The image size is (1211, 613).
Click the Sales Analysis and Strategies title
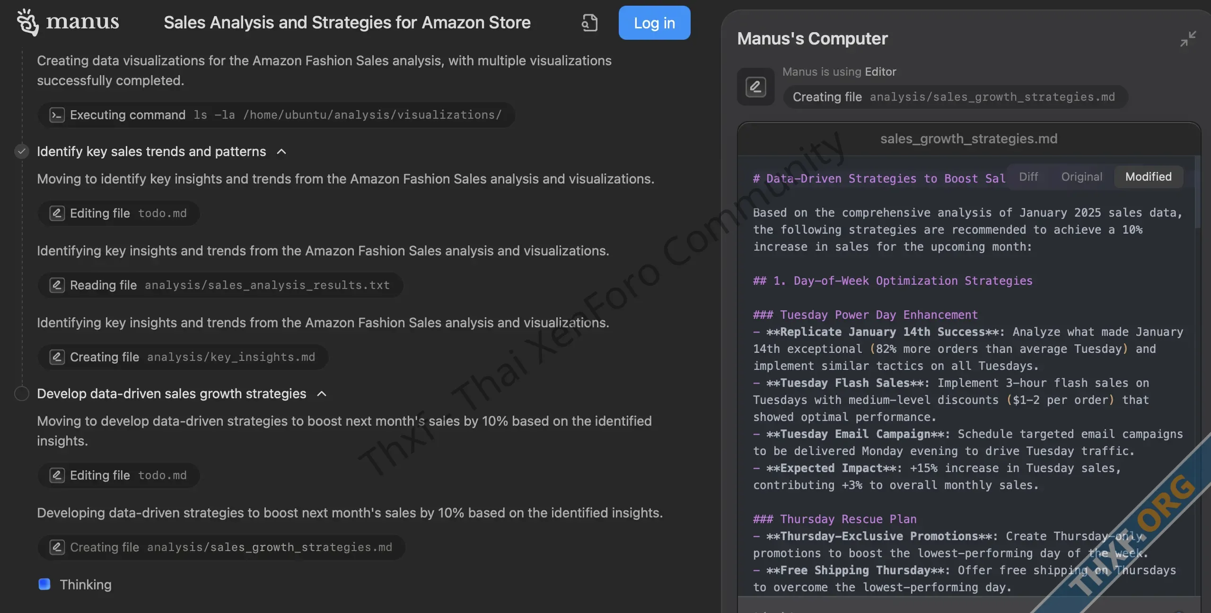(x=347, y=23)
